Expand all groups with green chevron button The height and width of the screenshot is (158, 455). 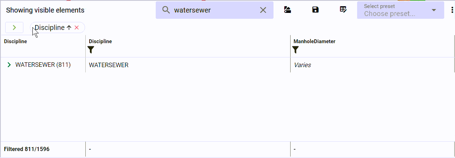pyautogui.click(x=14, y=27)
